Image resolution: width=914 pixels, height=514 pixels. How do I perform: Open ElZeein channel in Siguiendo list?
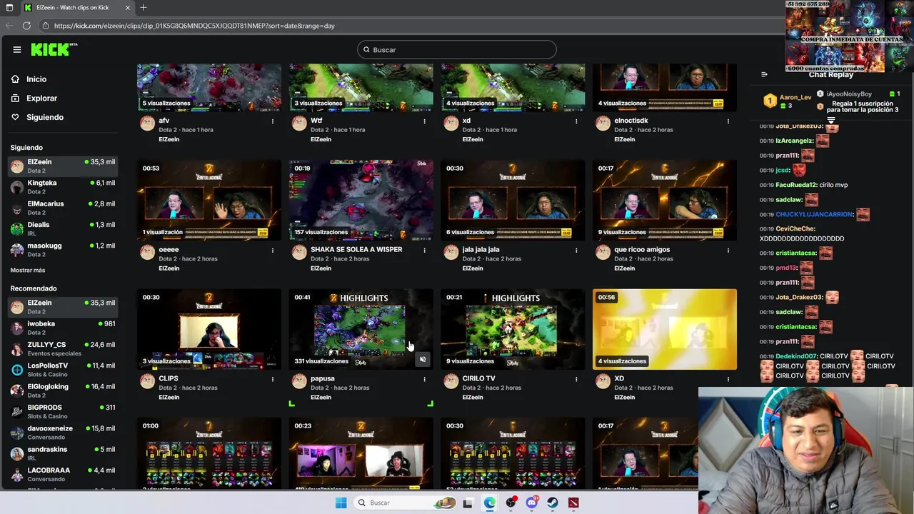click(62, 166)
